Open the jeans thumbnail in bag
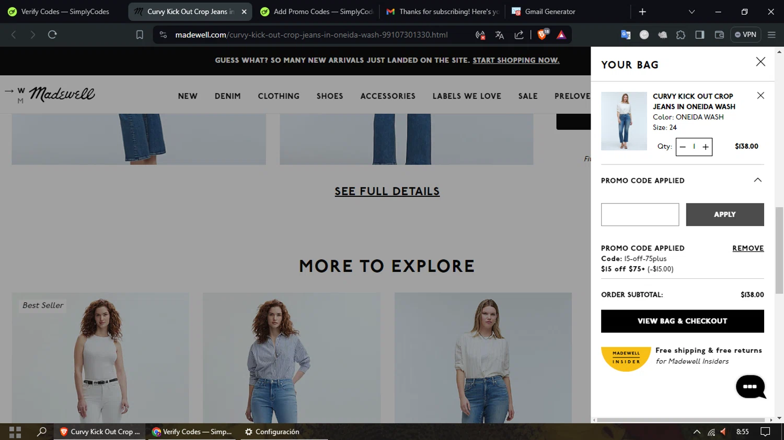The height and width of the screenshot is (440, 784). pos(624,121)
